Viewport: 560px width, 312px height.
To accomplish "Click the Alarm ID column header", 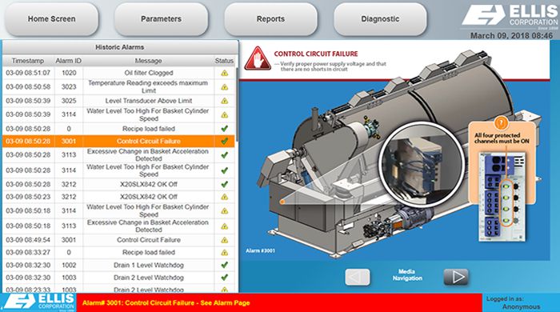I will pos(68,61).
